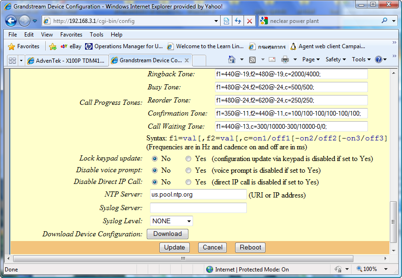Select Yes for Disable Direct IP Call
Viewport: 402px width, 278px height.
click(x=188, y=182)
